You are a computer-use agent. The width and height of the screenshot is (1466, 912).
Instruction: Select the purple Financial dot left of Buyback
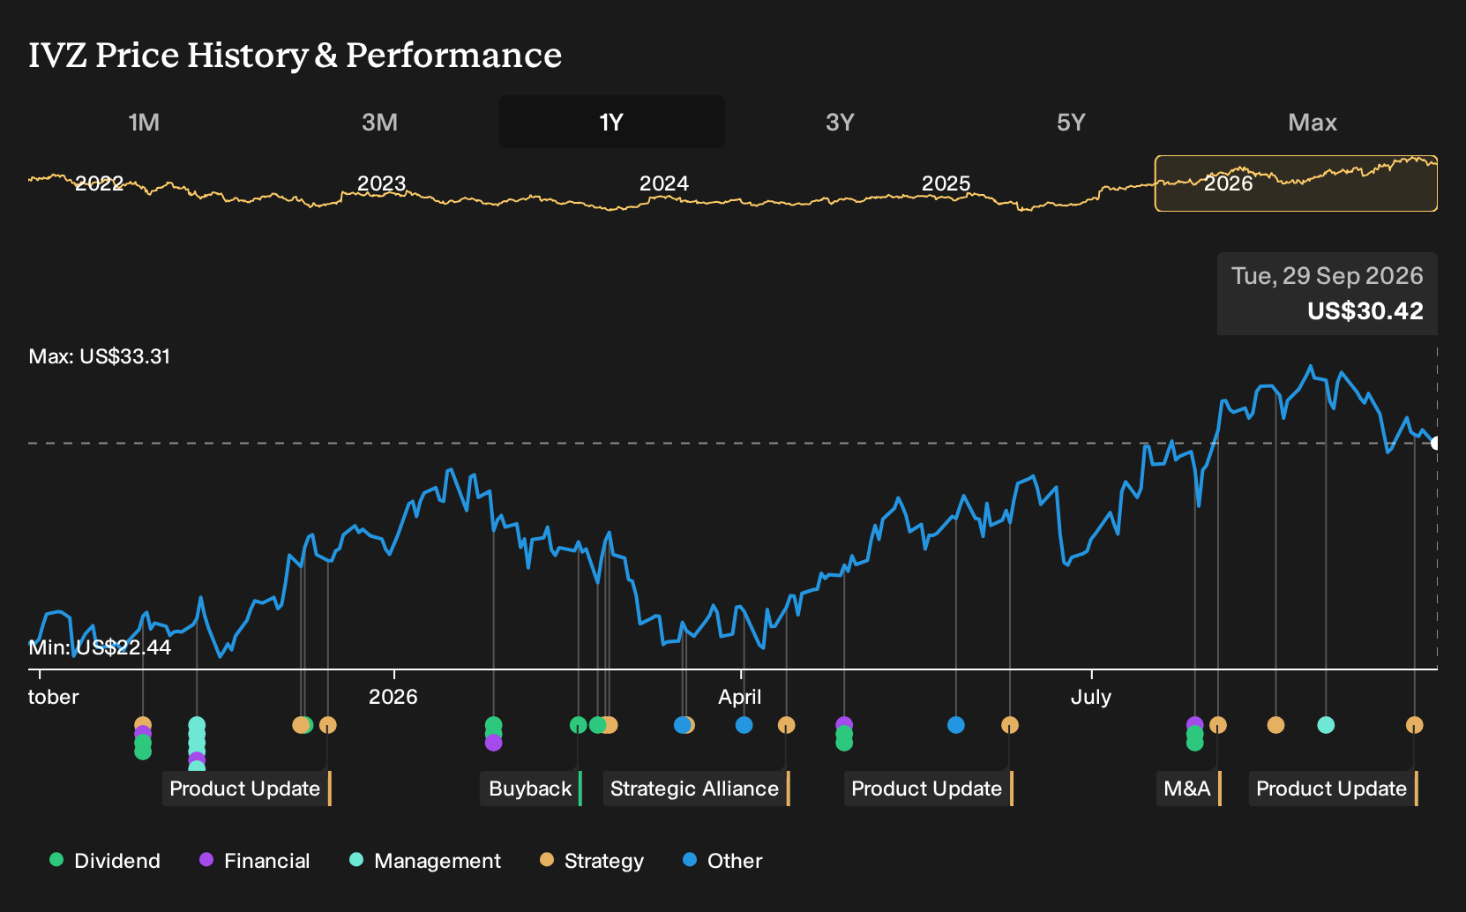[494, 743]
